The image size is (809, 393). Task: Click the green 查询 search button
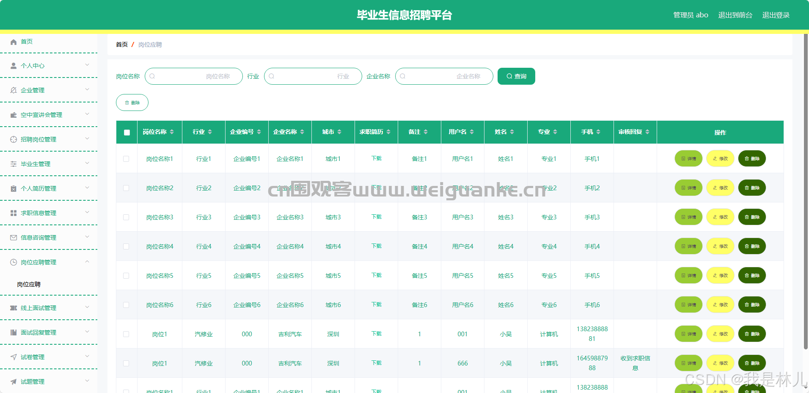point(516,76)
